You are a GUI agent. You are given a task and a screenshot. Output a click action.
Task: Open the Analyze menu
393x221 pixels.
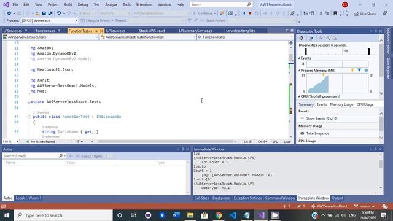[x=111, y=4]
